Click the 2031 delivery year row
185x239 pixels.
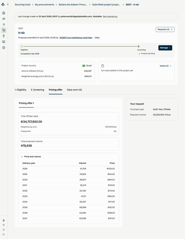68,185
